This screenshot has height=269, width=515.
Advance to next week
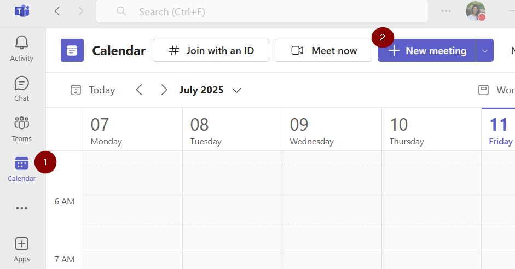pyautogui.click(x=164, y=90)
